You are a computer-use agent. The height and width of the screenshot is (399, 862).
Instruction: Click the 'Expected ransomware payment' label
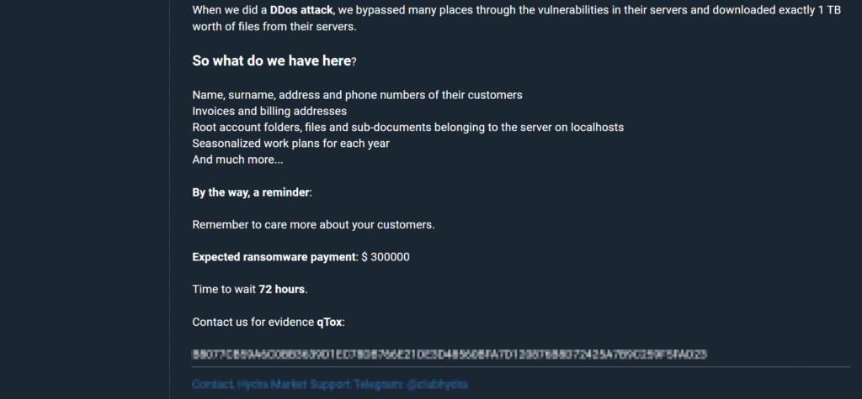pyautogui.click(x=274, y=257)
